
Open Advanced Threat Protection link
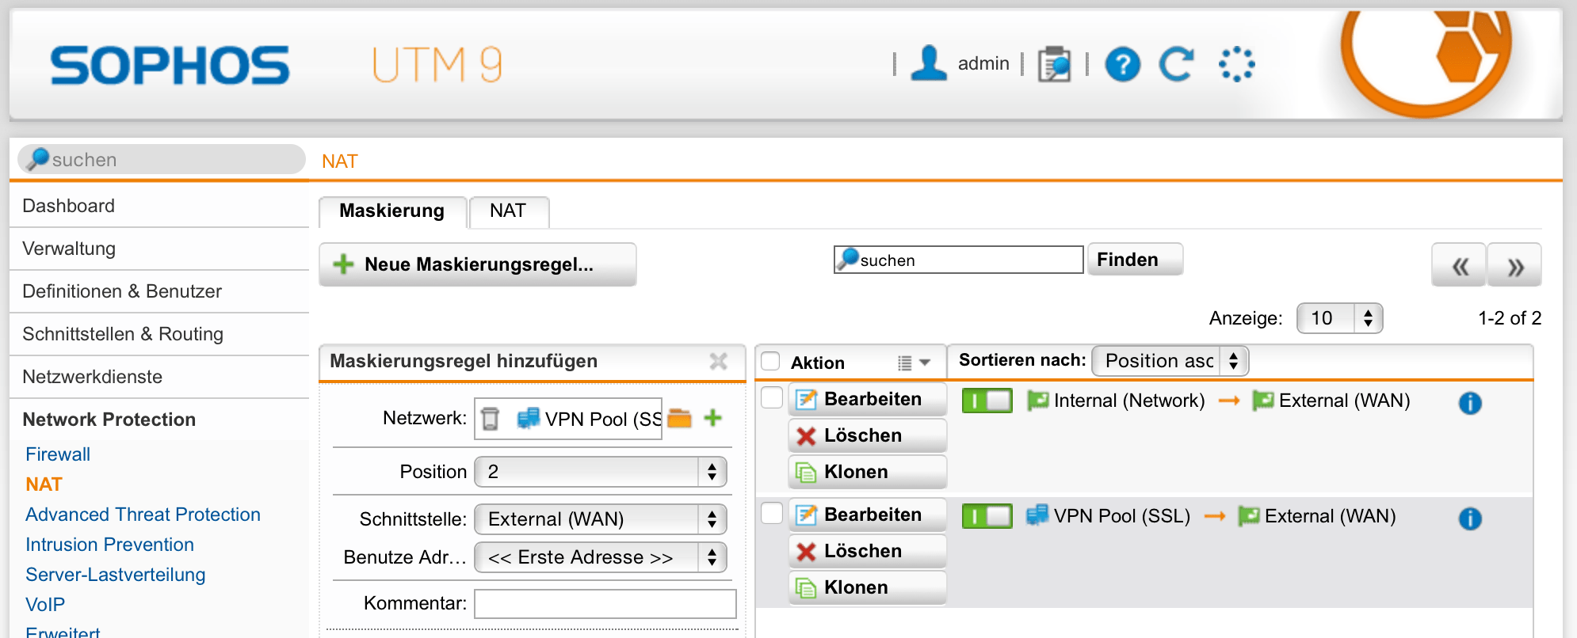[x=143, y=515]
